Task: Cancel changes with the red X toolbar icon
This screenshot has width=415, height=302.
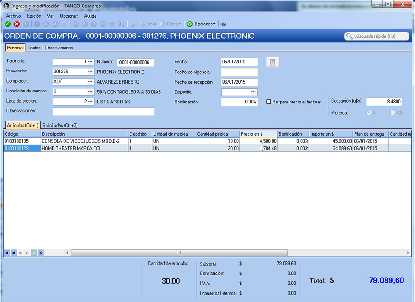Action: click(x=17, y=24)
